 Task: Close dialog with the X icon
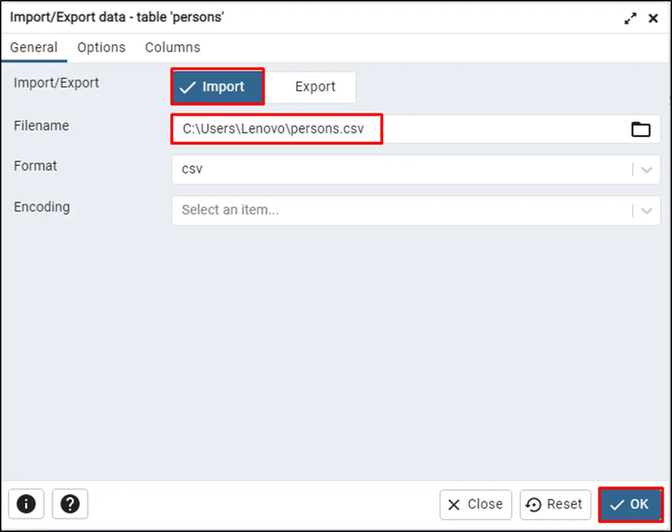[x=653, y=19]
